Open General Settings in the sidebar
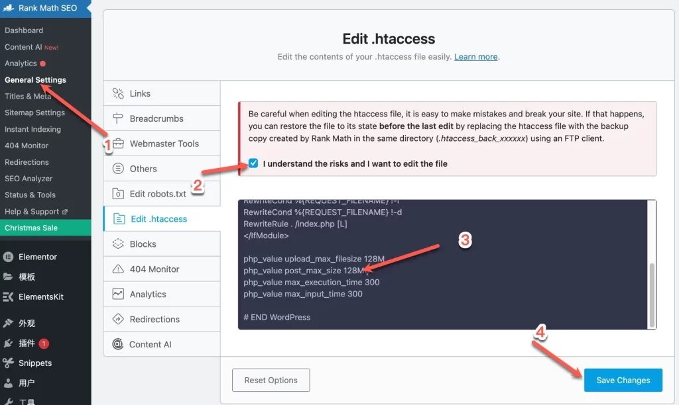The image size is (679, 405). click(x=36, y=79)
